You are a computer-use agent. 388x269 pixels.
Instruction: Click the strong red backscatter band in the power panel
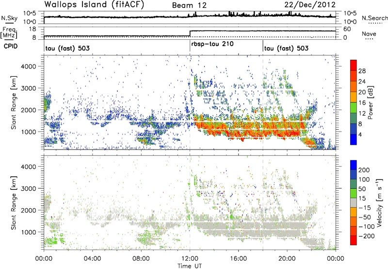[250, 129]
